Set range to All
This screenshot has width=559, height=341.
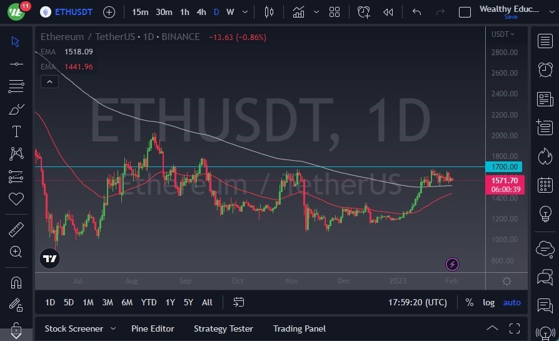207,302
